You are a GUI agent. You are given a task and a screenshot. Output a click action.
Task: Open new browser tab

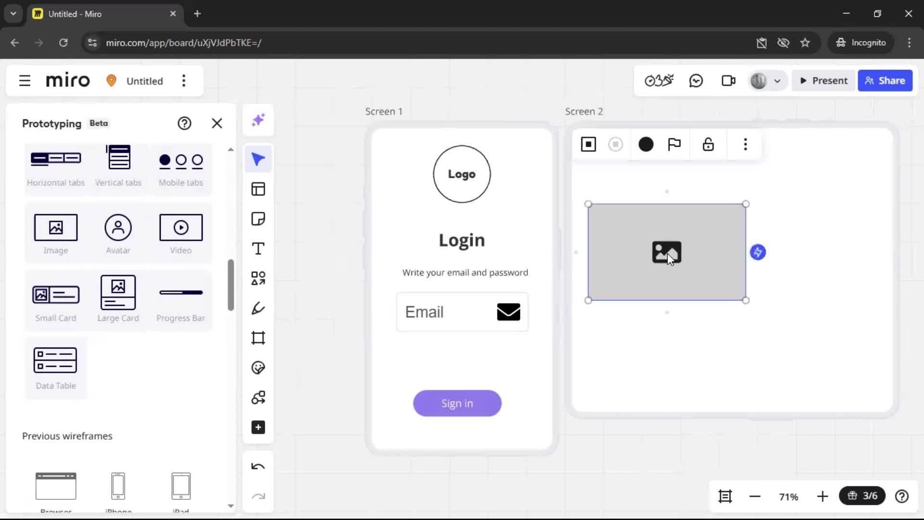click(x=197, y=13)
